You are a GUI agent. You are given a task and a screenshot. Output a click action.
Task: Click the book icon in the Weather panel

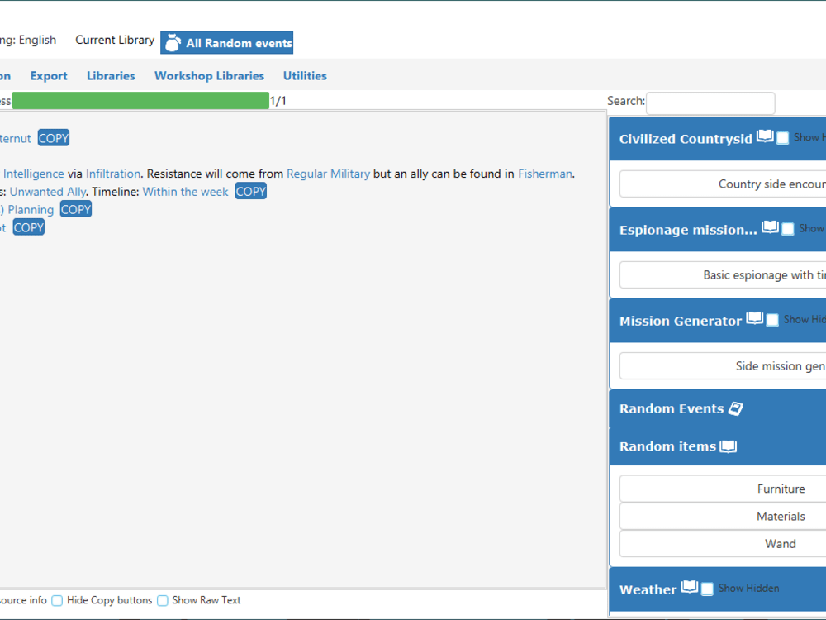coord(688,588)
